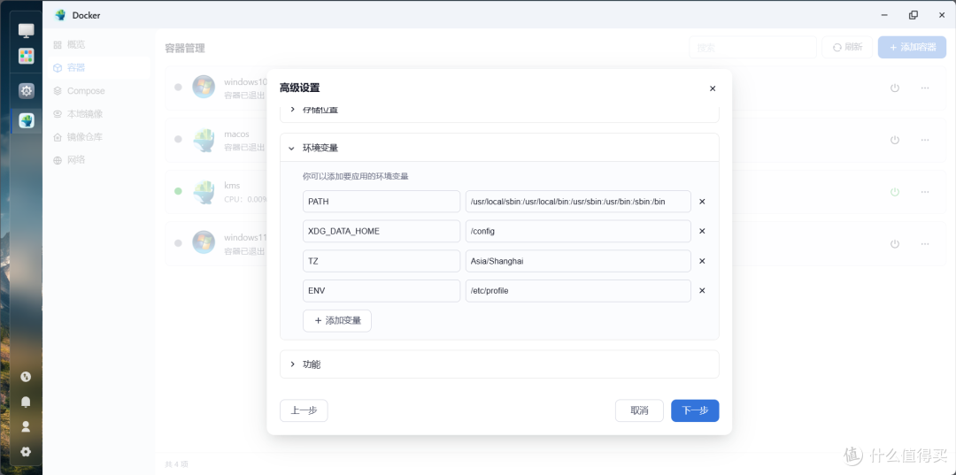Go to 本地镜像 in the sidebar

point(98,114)
